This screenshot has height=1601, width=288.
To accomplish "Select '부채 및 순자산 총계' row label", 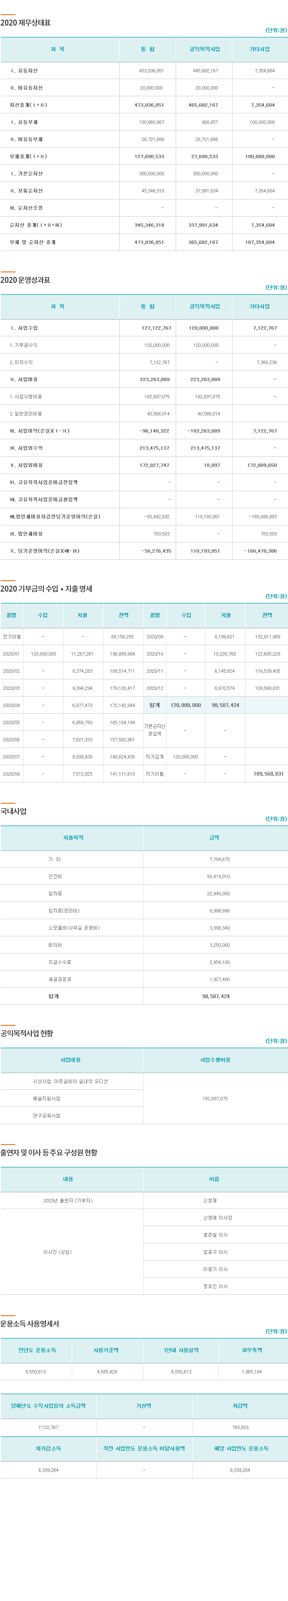I will 32,242.
